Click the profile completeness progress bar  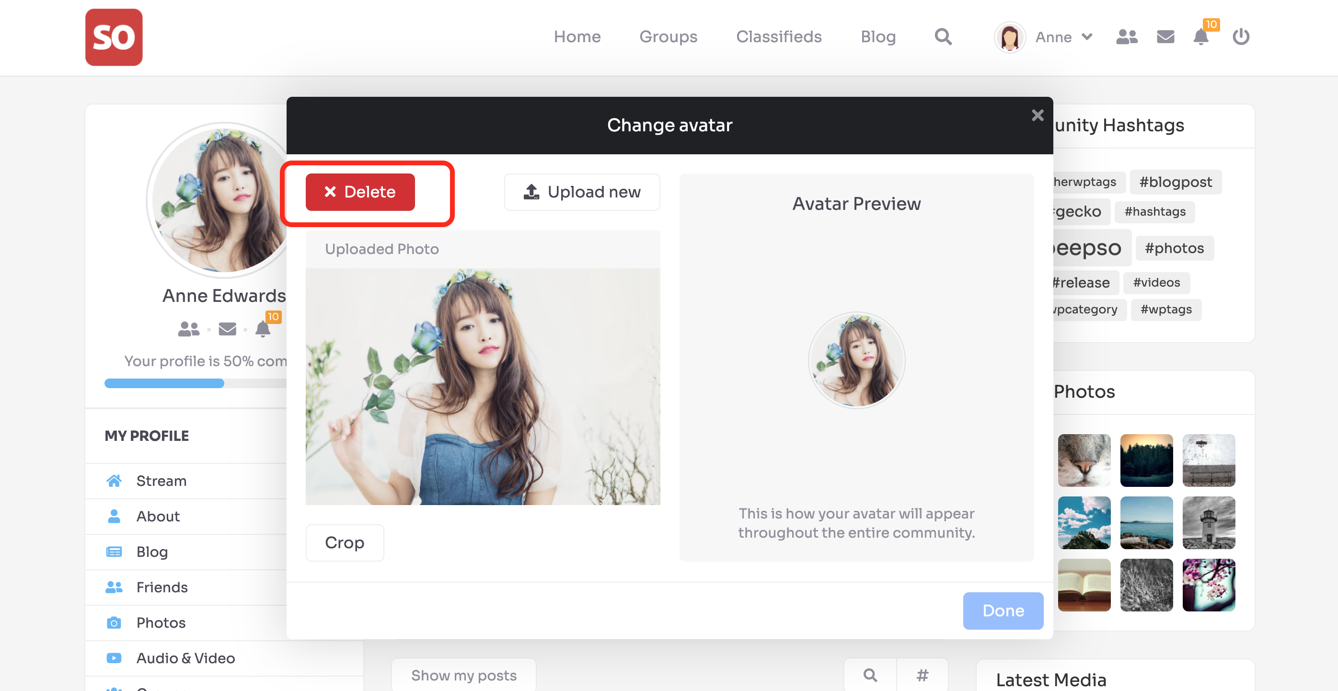[196, 383]
